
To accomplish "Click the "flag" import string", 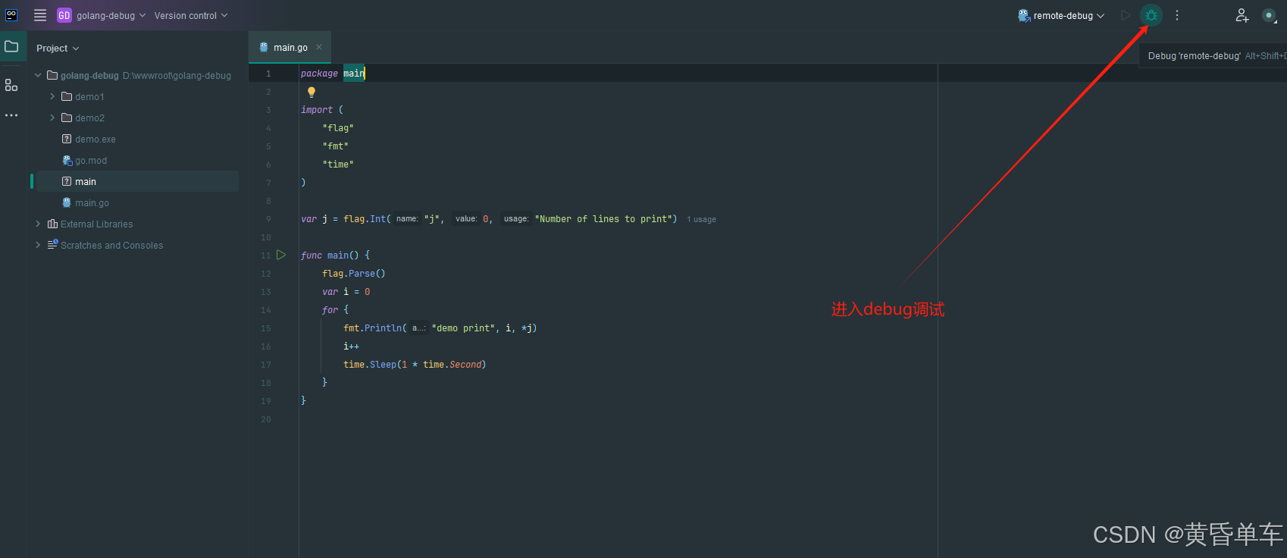I will point(338,128).
